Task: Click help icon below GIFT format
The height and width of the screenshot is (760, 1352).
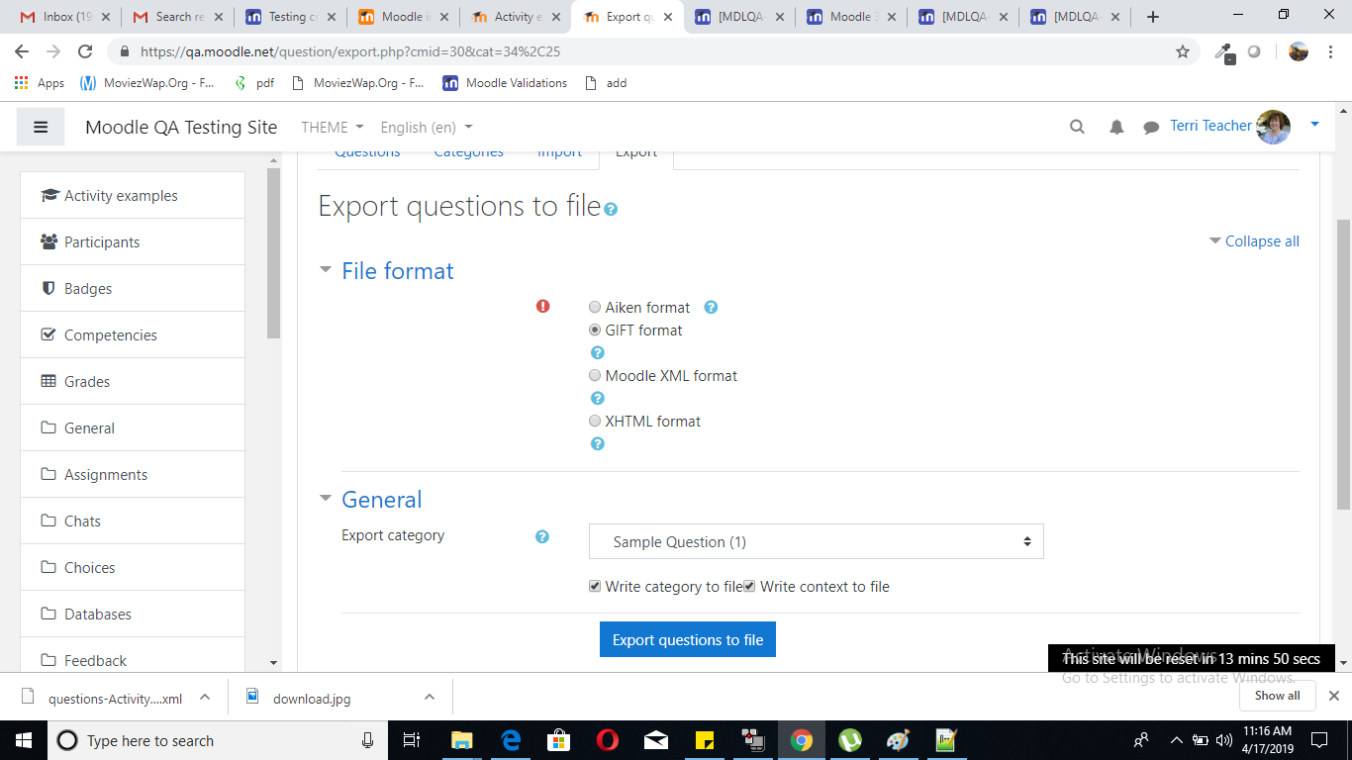Action: click(x=597, y=352)
